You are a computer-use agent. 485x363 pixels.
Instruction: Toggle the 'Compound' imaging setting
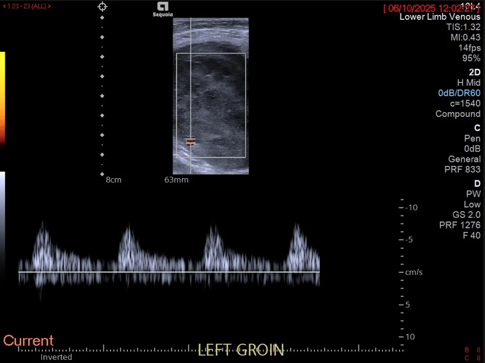[x=457, y=114]
